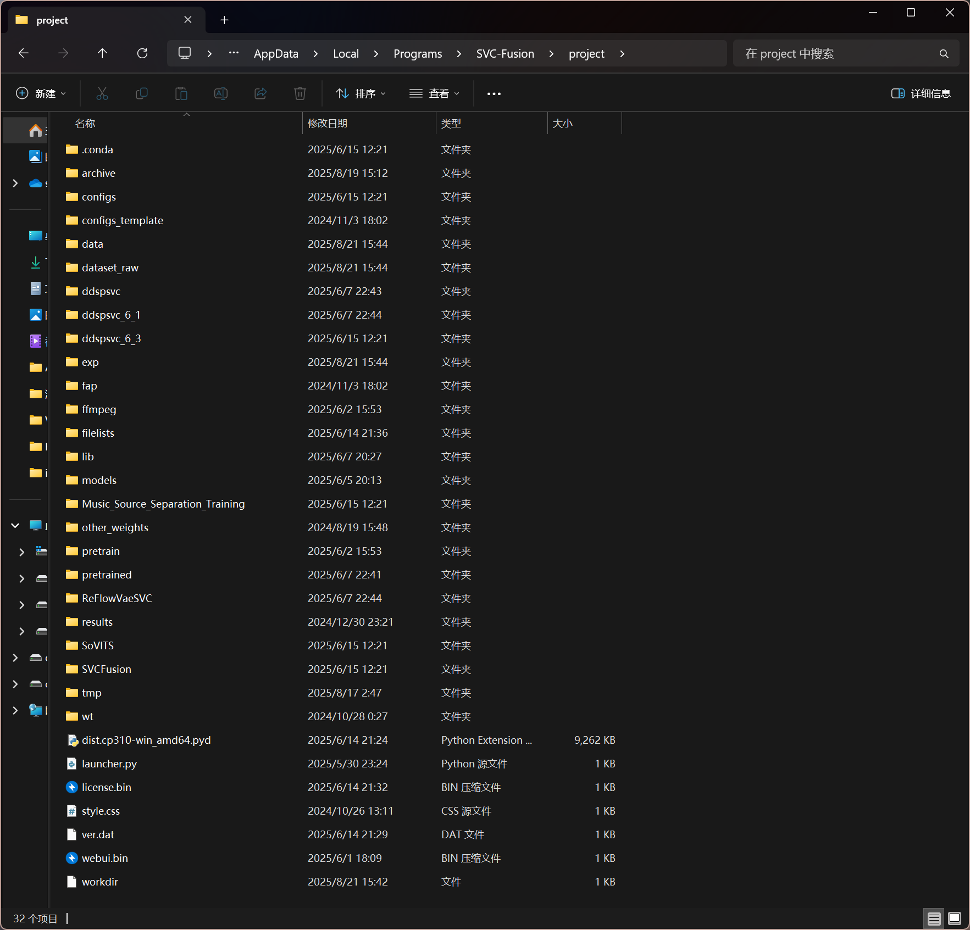Click the Programs breadcrumb segment
The height and width of the screenshot is (930, 970).
coord(418,54)
